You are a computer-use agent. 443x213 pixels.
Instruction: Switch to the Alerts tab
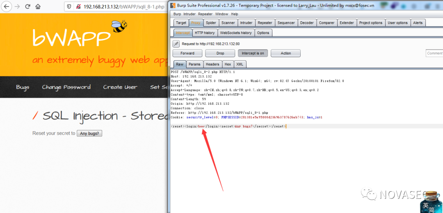pos(418,23)
